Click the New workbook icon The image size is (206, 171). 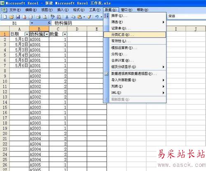(5, 17)
